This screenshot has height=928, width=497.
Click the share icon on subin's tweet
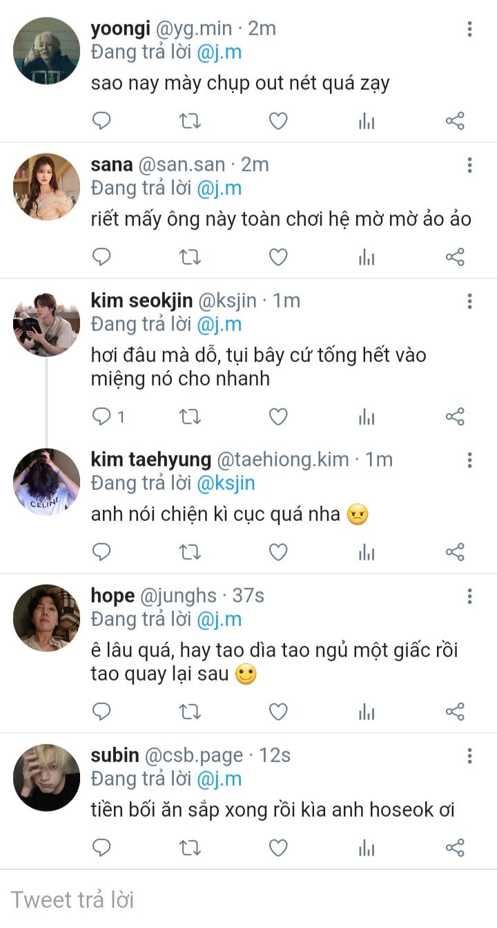[x=455, y=848]
